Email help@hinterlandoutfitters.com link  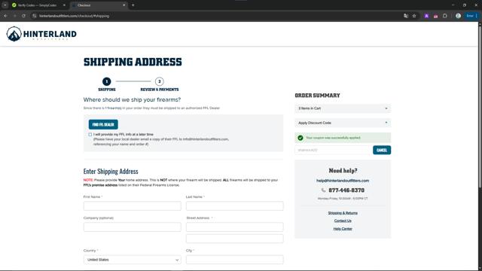point(343,181)
